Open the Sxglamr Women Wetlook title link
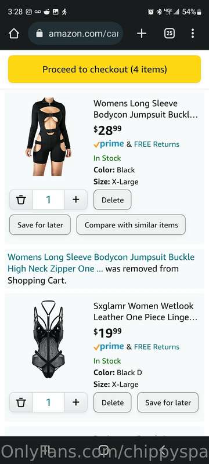 (145, 311)
